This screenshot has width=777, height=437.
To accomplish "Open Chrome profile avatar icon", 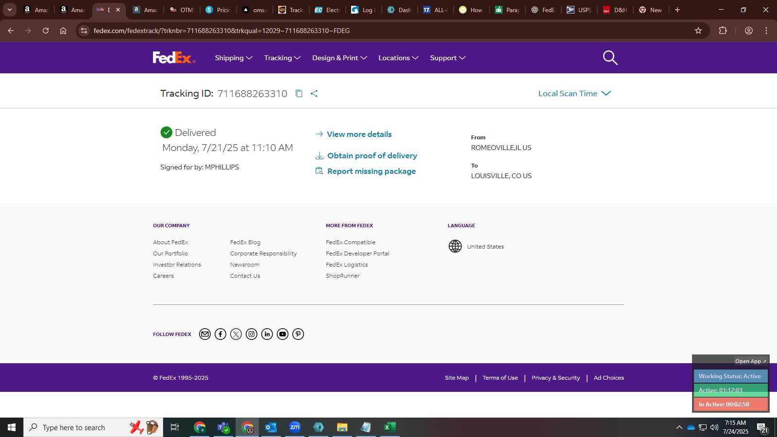I will 749,31.
